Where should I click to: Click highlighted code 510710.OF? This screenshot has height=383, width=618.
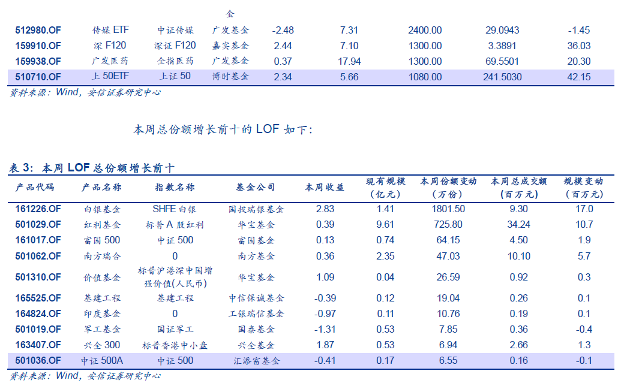coord(38,77)
